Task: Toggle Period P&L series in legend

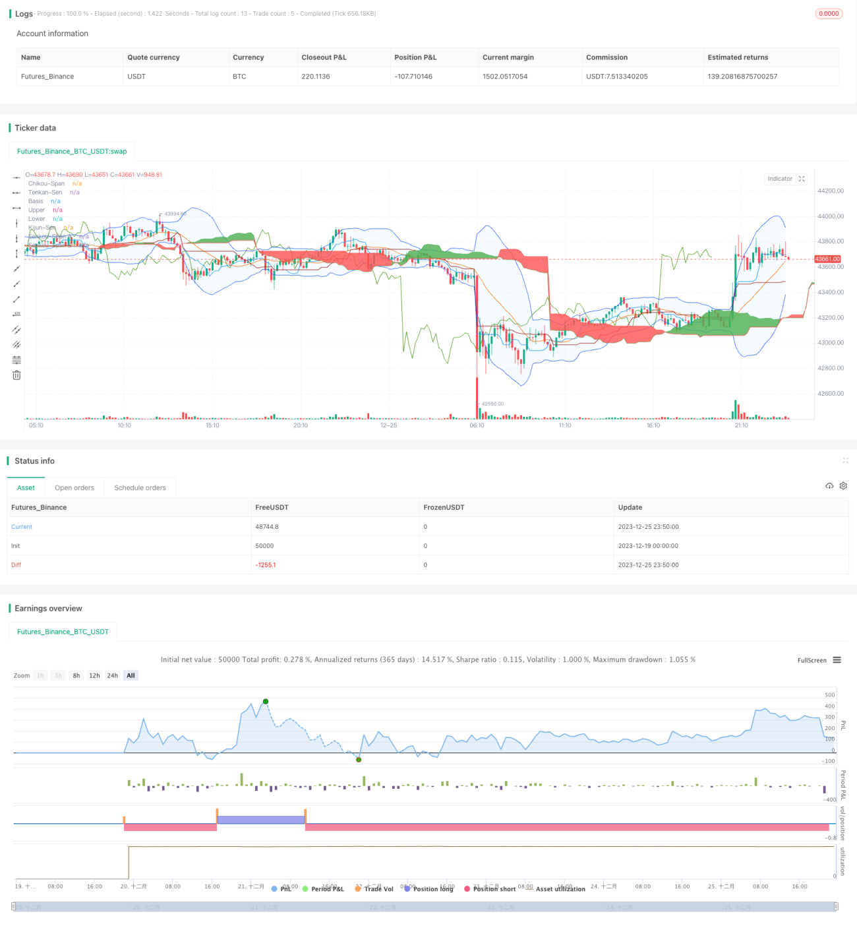Action: pyautogui.click(x=323, y=888)
